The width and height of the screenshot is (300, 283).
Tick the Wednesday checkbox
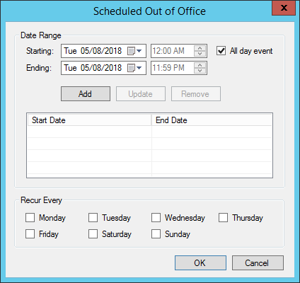point(156,218)
